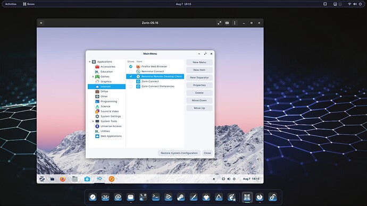Enable the Zorin Connect show checkbox
The width and height of the screenshot is (367, 206).
click(131, 82)
